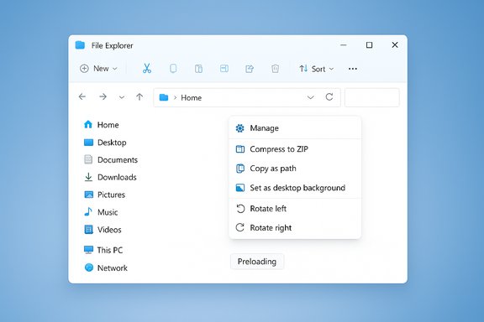484x322 pixels.
Task: Refresh the current Home folder
Action: pos(329,97)
